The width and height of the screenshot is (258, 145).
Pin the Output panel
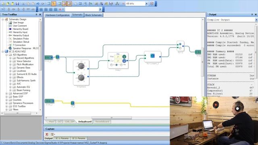tap(252, 14)
